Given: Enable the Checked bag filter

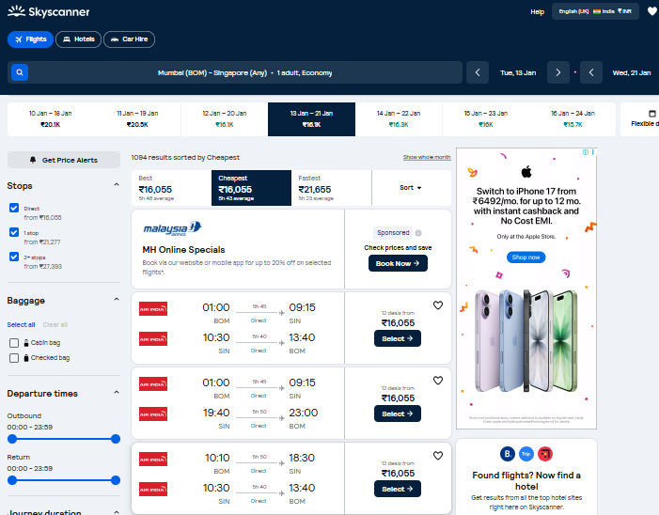Looking at the screenshot, I should [14, 358].
